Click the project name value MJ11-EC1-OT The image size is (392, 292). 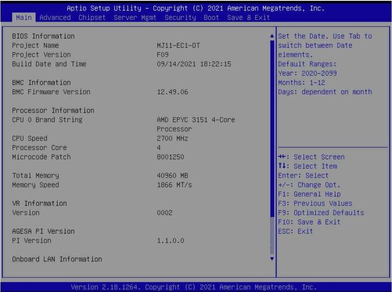pos(178,45)
